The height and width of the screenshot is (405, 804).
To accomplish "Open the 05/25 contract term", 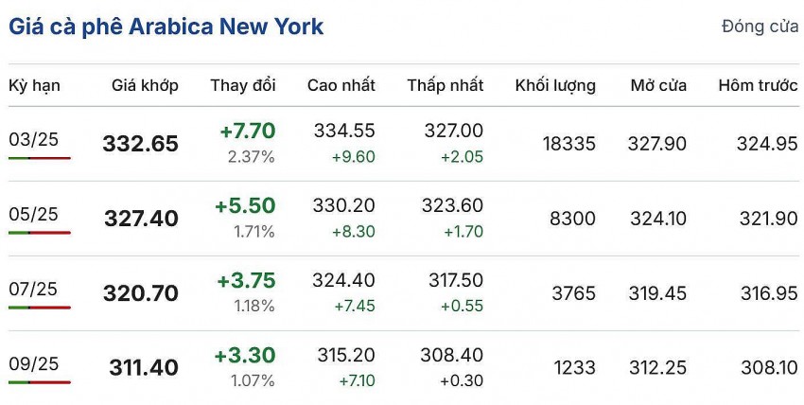I will tap(34, 214).
